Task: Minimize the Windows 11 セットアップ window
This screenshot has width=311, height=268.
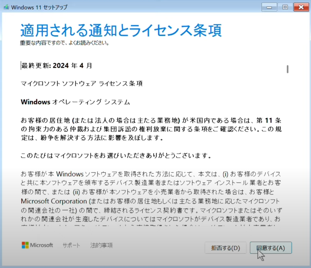Action: (x=269, y=7)
